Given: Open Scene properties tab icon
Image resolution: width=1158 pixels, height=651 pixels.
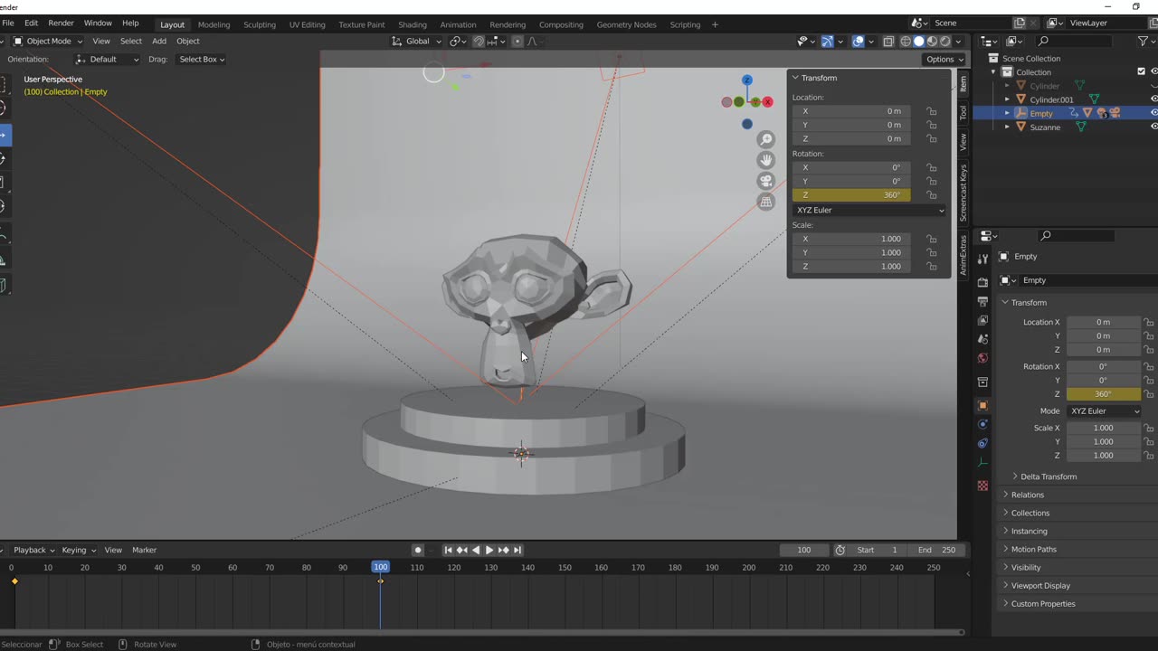Looking at the screenshot, I should pos(982,339).
